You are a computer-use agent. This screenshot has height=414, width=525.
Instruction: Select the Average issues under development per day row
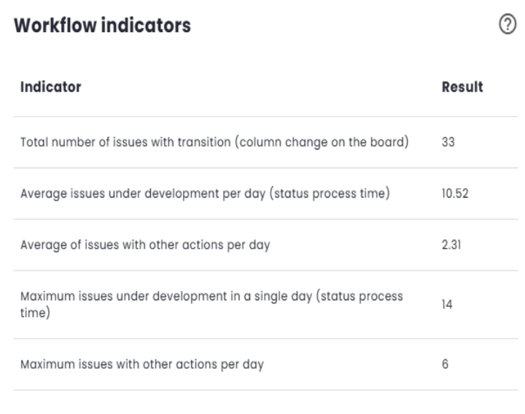203,193
